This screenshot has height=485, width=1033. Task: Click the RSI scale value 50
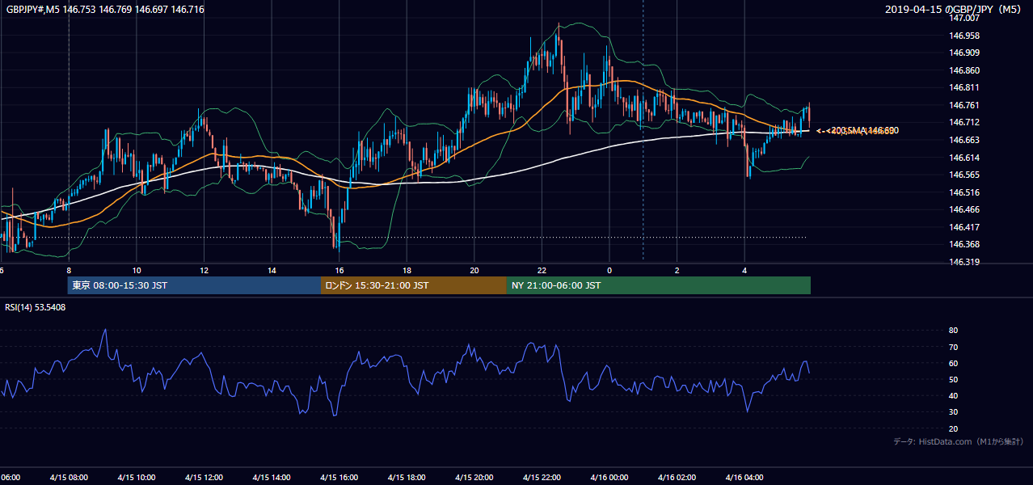click(x=954, y=379)
